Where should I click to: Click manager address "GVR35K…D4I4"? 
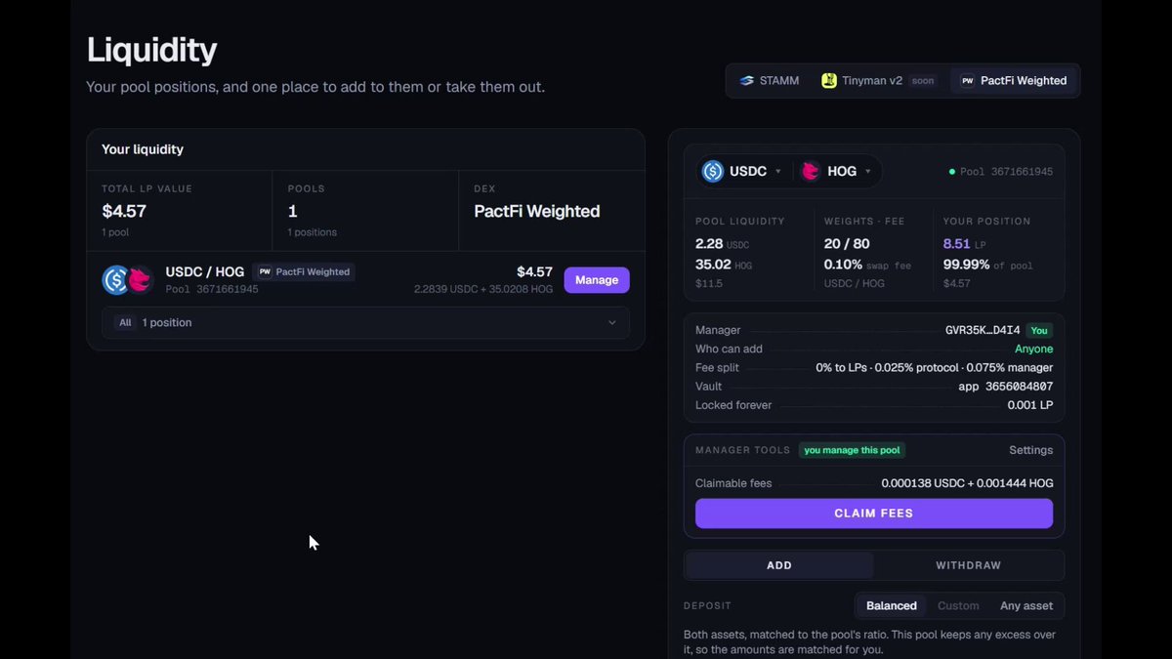[x=983, y=331]
